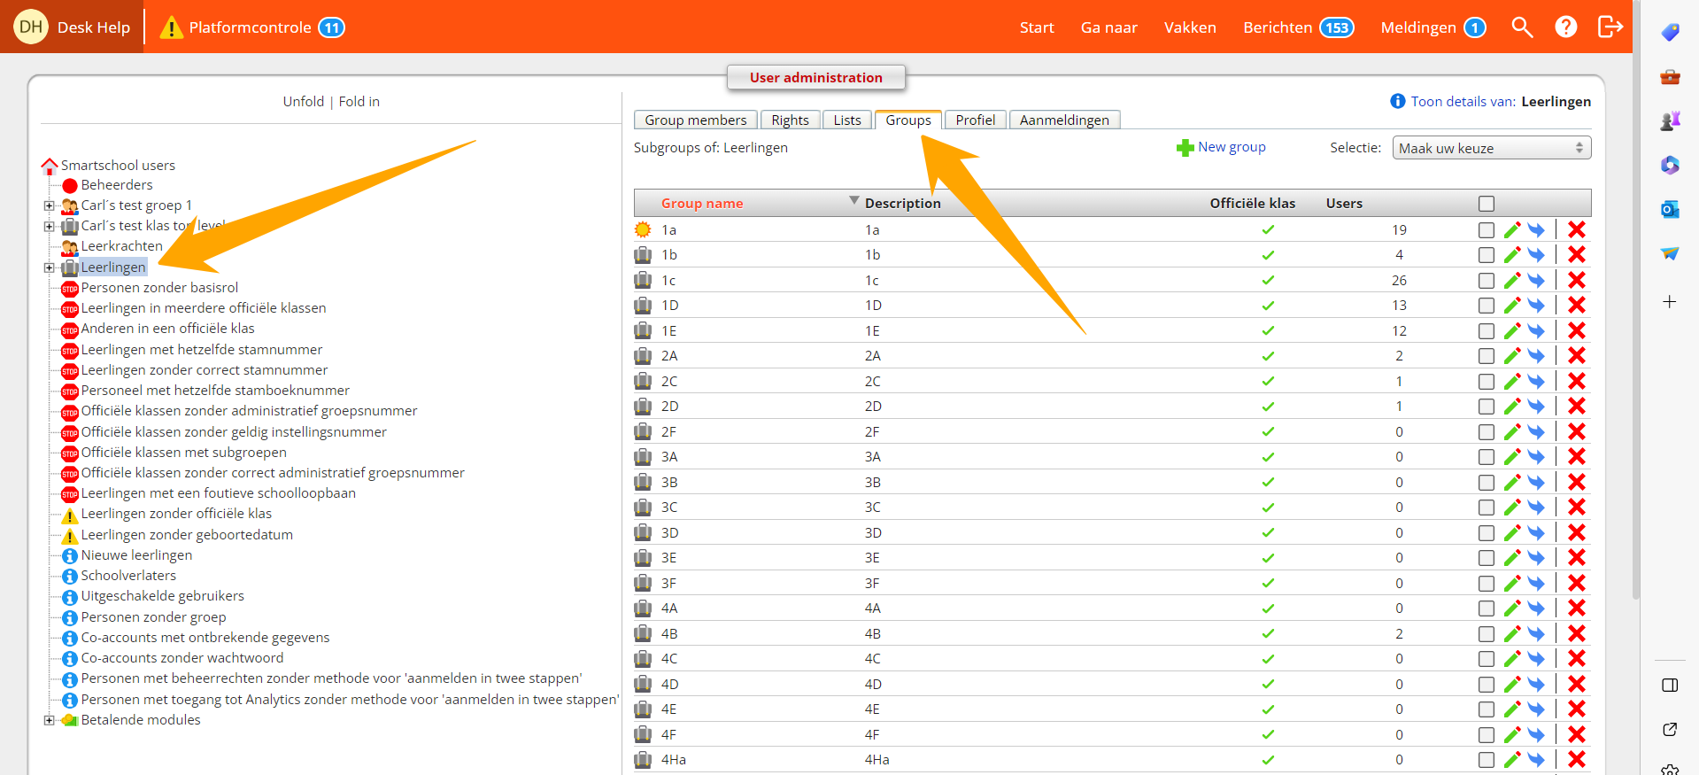Click the Outlook icon in browser sidebar
This screenshot has height=775, width=1699.
click(x=1670, y=210)
